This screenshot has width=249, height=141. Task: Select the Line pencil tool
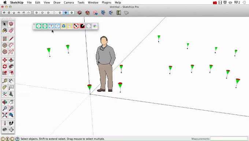click(x=11, y=39)
